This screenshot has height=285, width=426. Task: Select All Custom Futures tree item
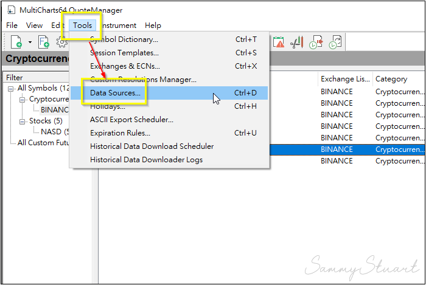pyautogui.click(x=43, y=142)
